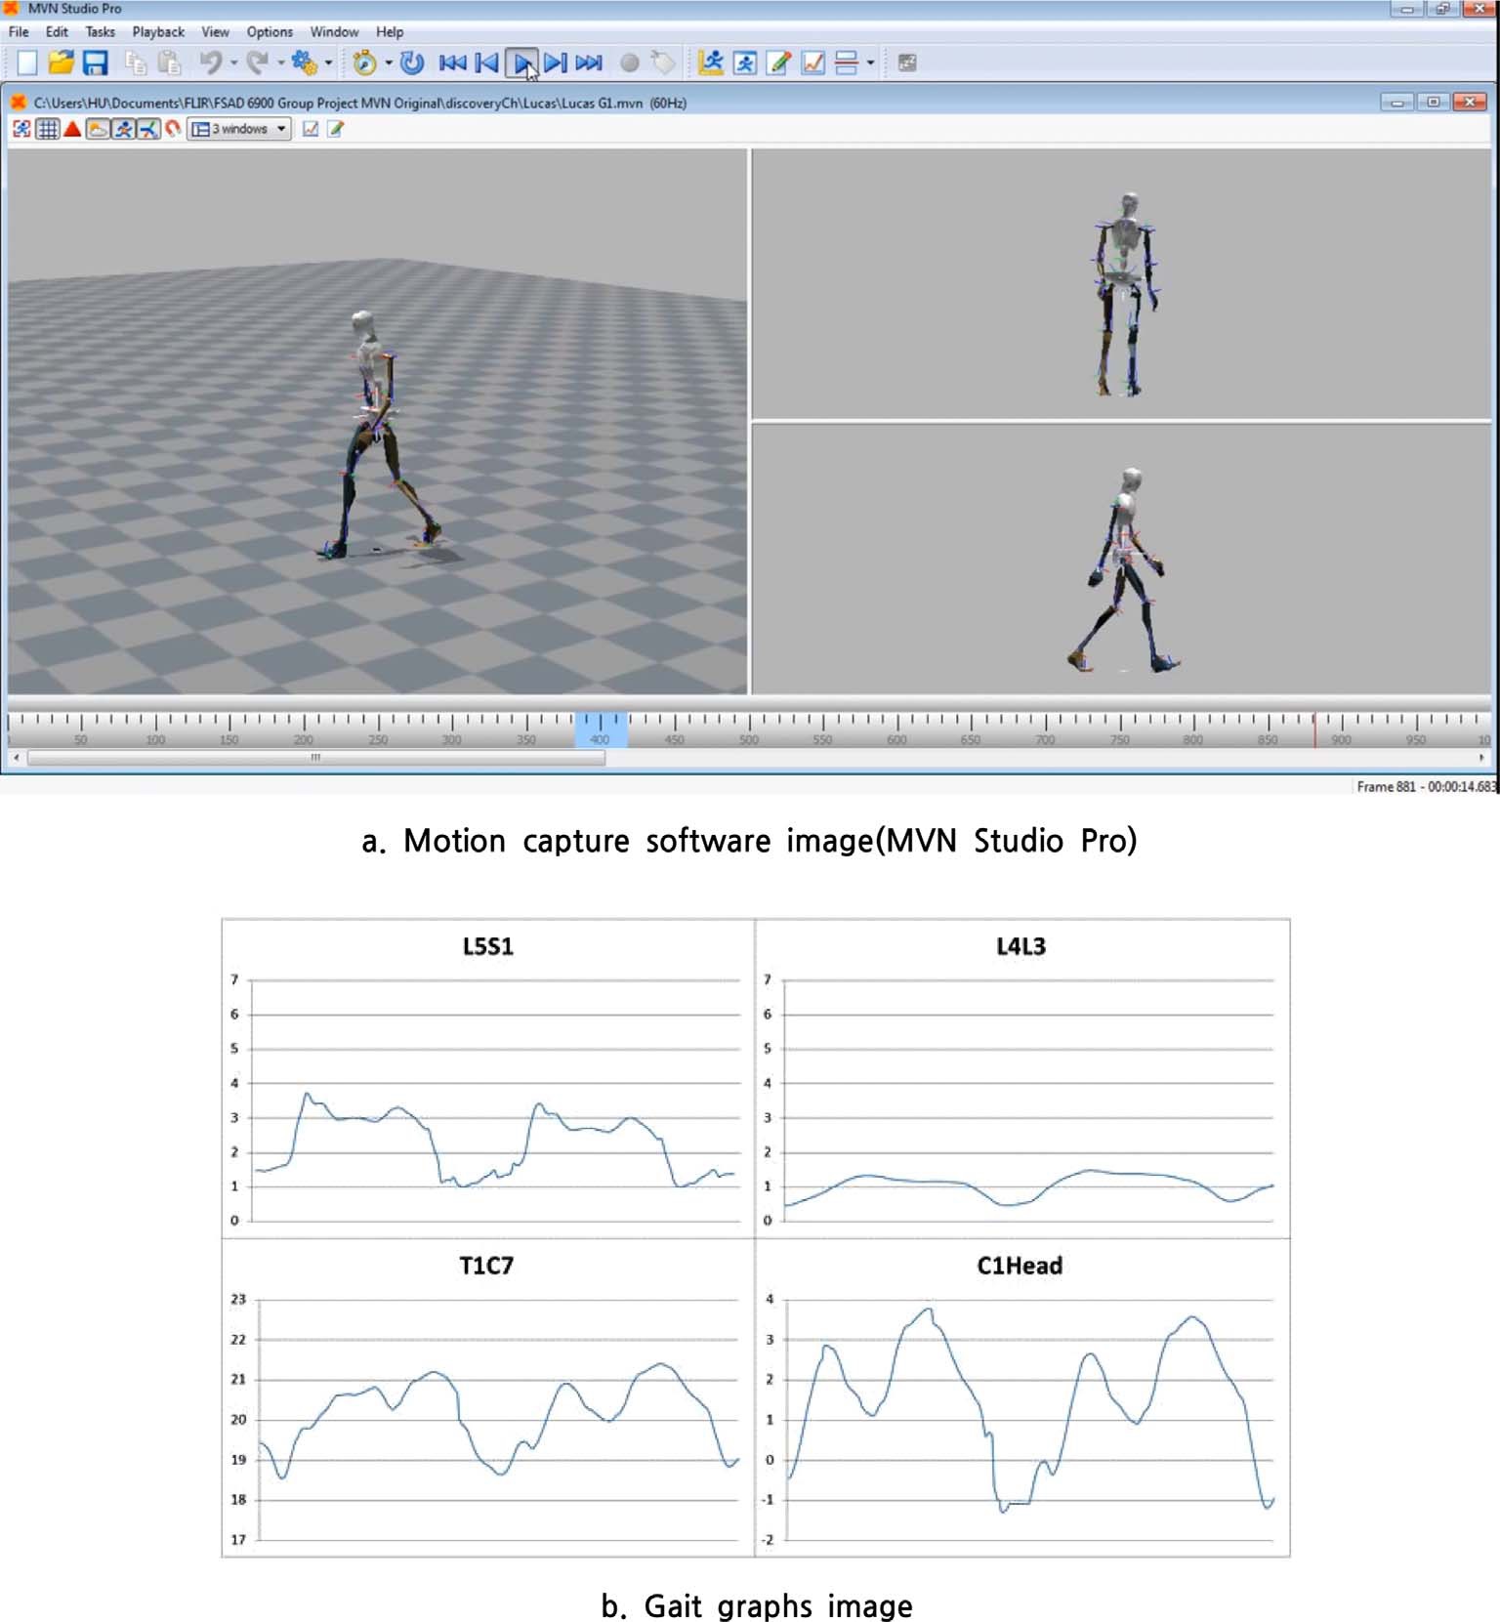
Task: Toggle the running-figure icon in document toolbar
Action: point(123,129)
